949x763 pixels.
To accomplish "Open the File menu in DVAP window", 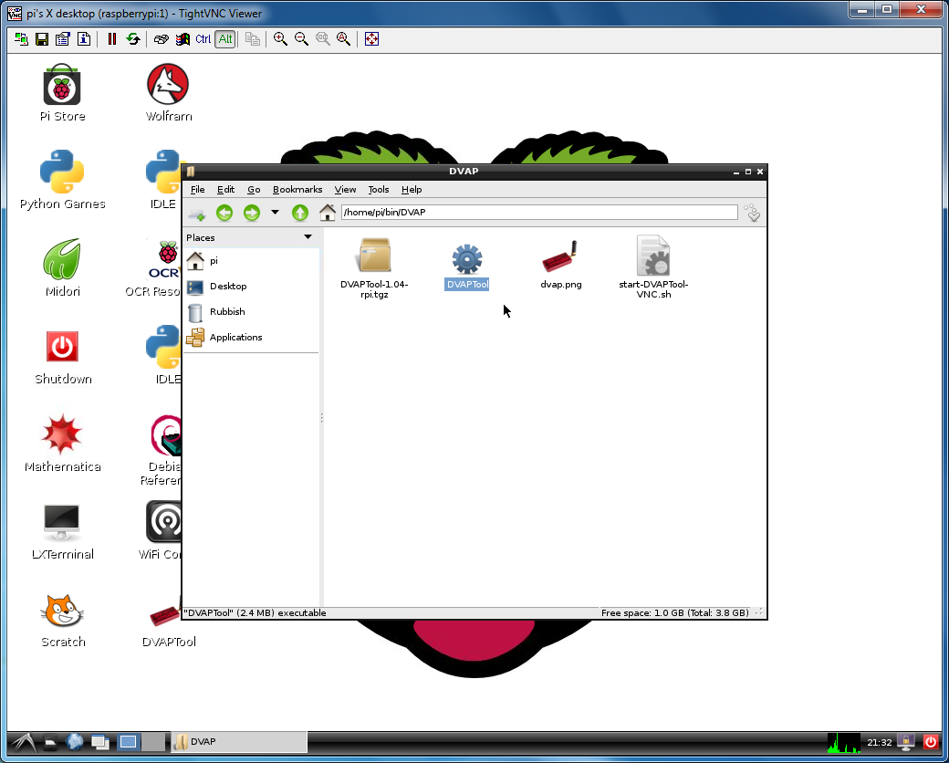I will coord(197,190).
